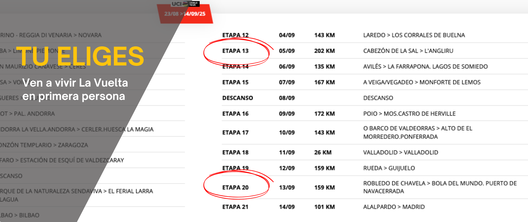Click the UCI World Tour logo

185,4
